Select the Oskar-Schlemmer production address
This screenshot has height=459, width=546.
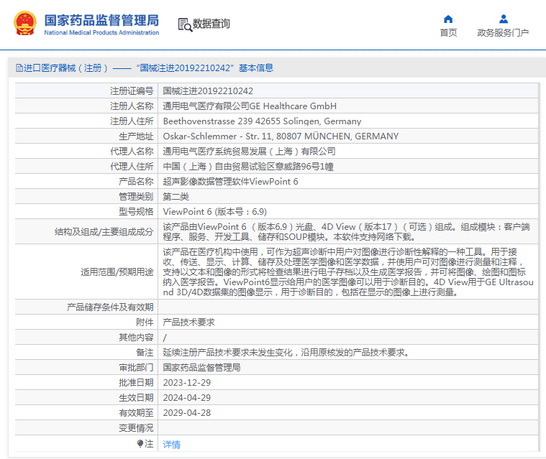coord(281,136)
